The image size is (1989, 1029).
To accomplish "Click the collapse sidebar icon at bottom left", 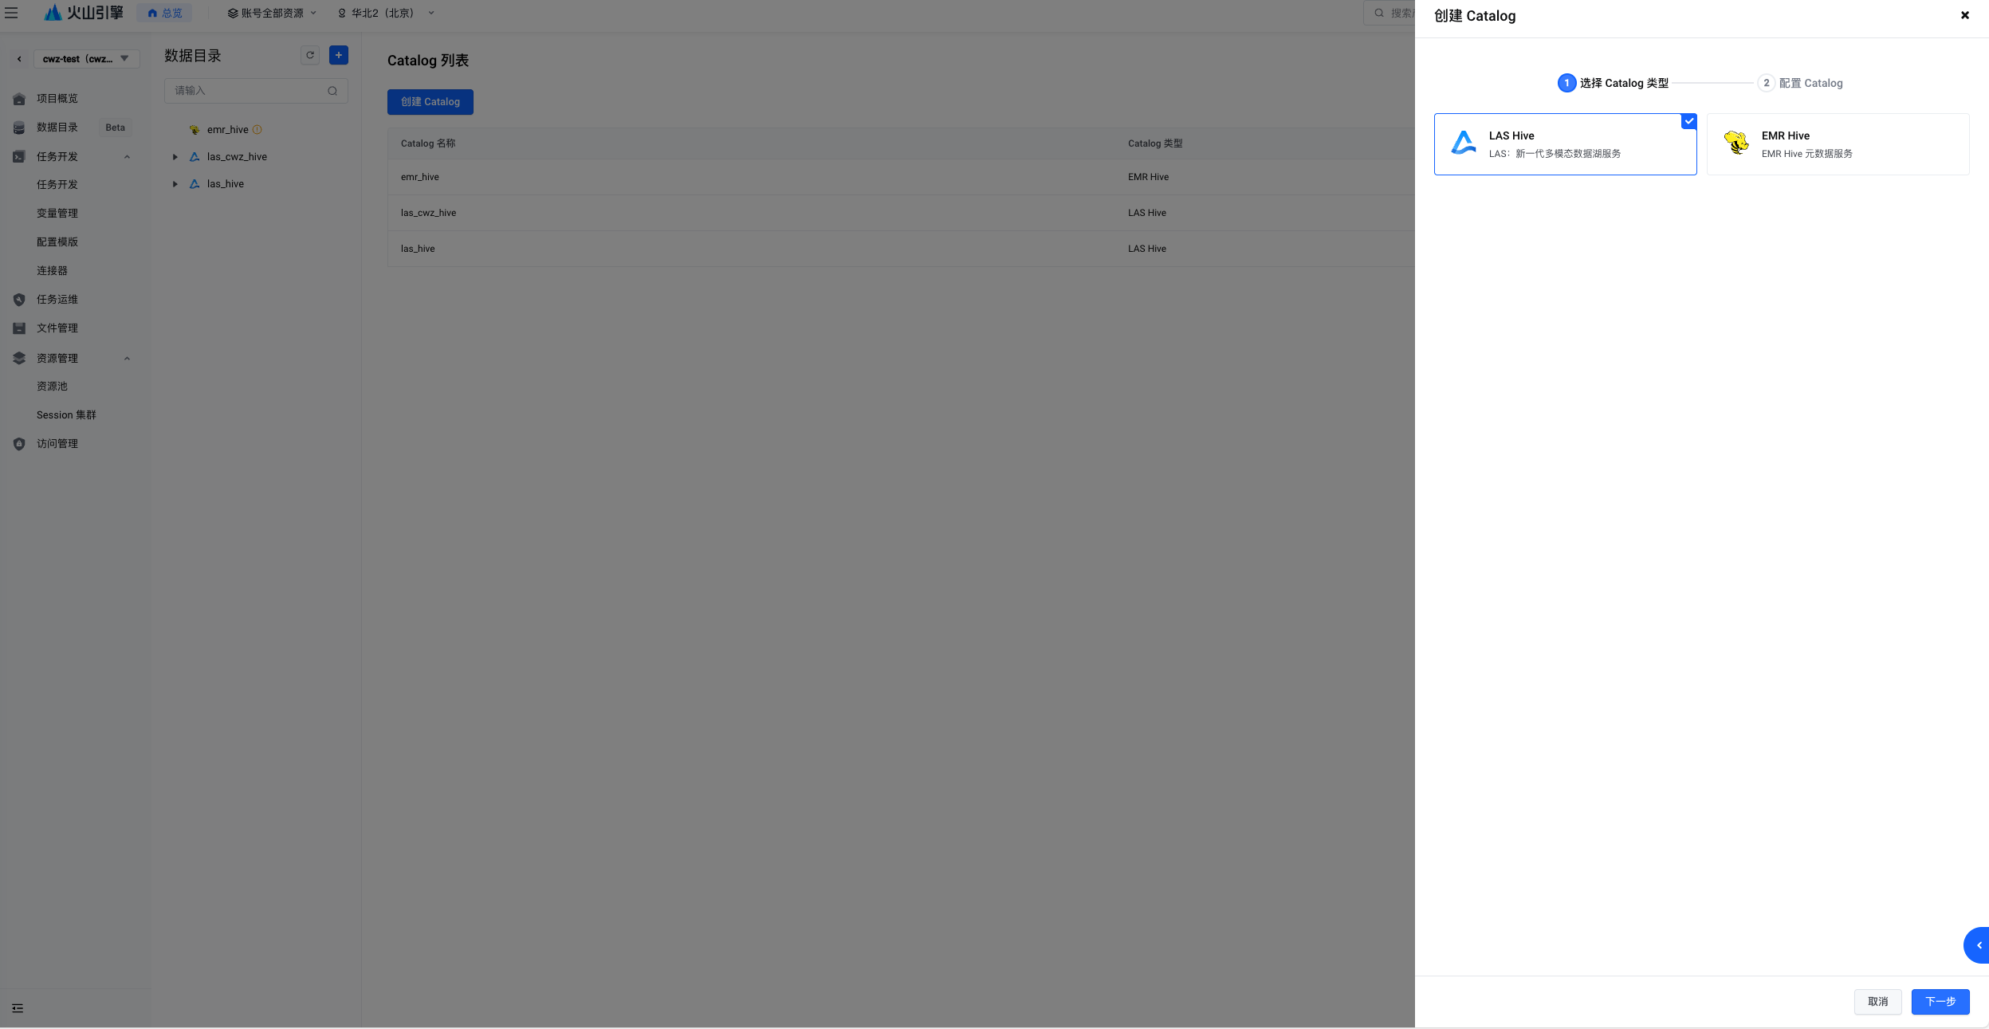I will [x=18, y=1008].
